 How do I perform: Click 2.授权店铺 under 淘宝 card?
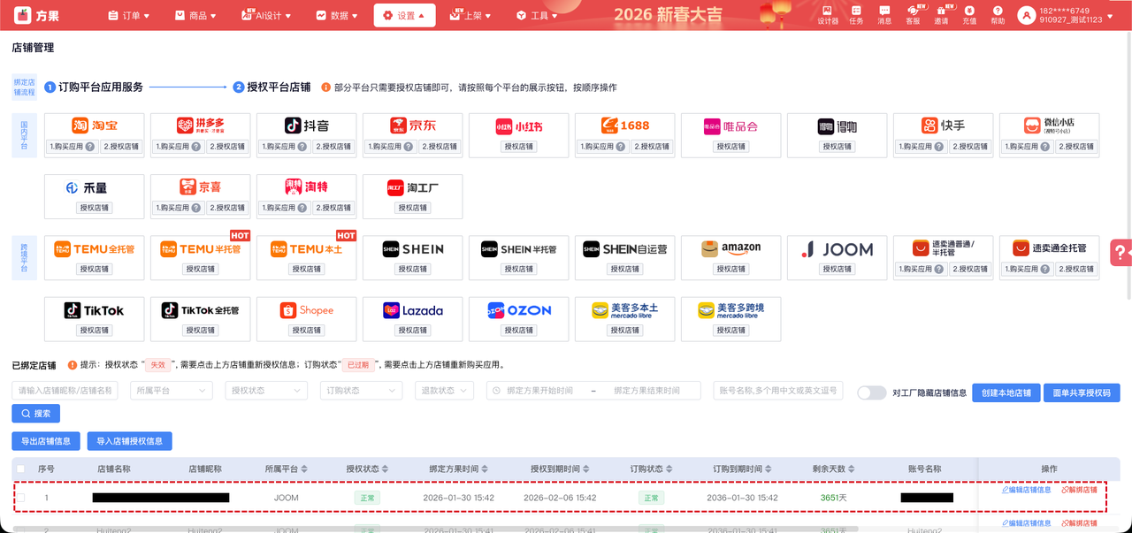tap(121, 147)
